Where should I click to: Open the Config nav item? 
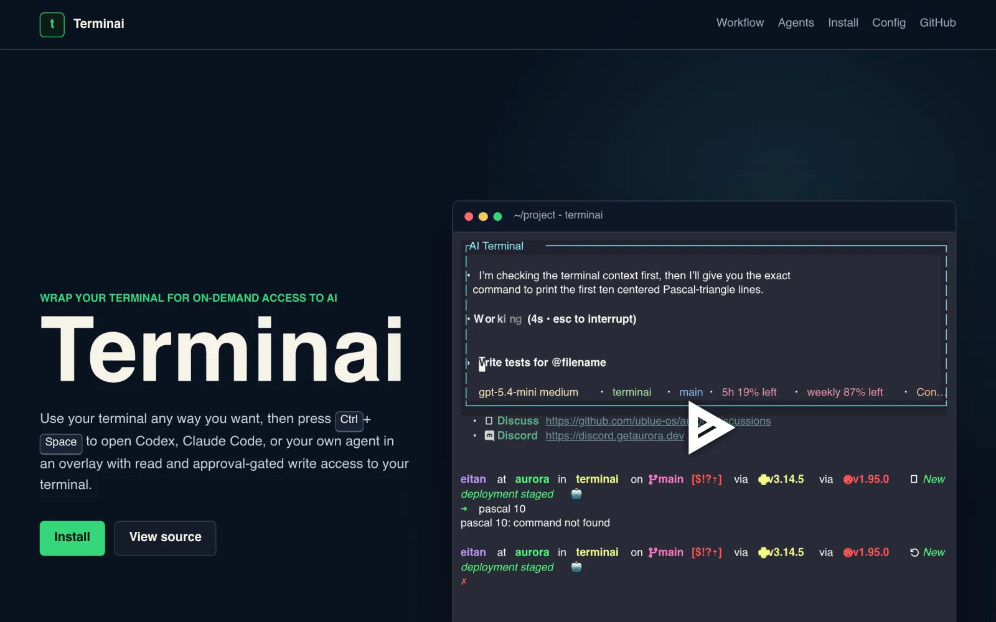888,23
